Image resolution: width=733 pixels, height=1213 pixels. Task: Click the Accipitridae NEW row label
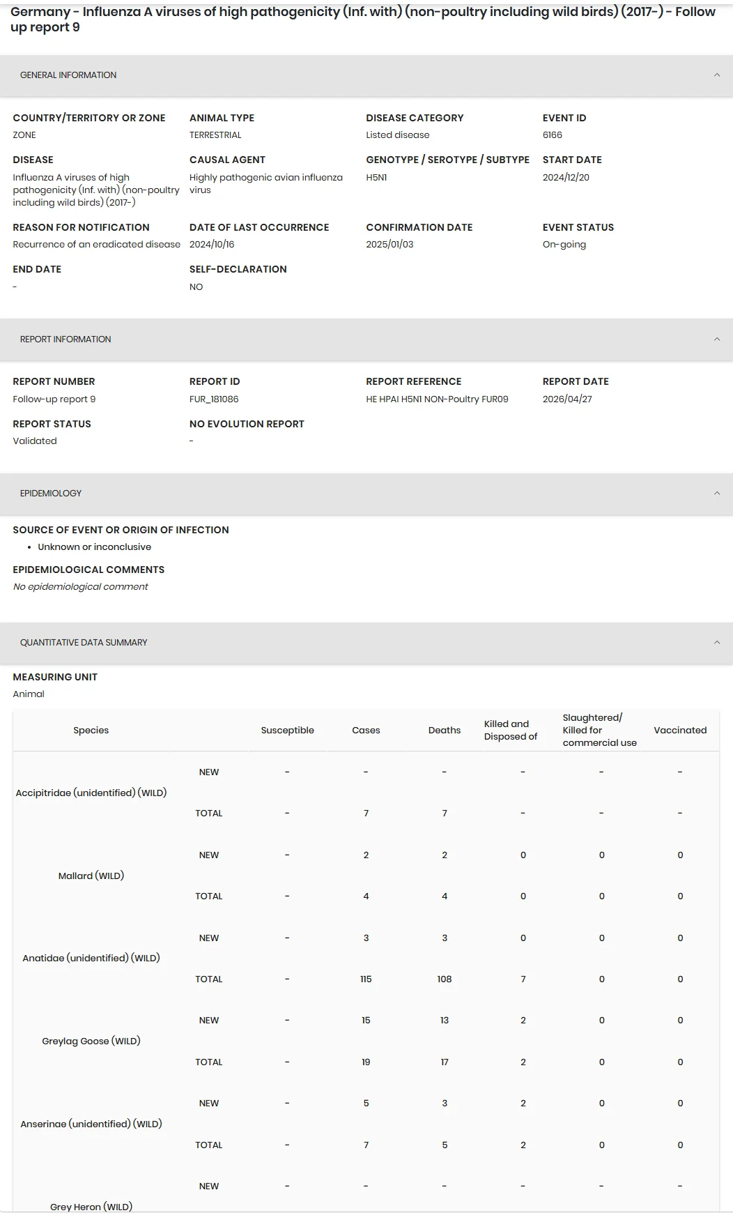(209, 772)
